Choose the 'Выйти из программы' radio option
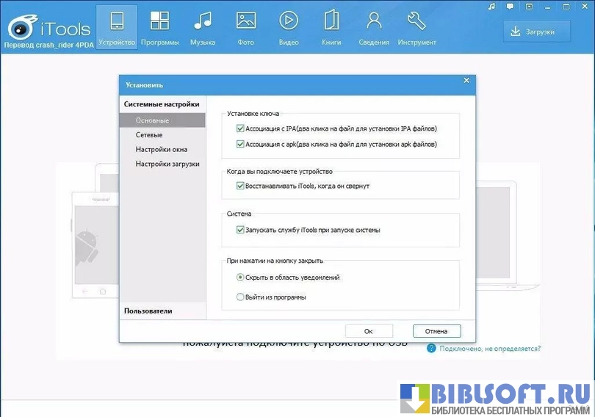 coord(240,297)
